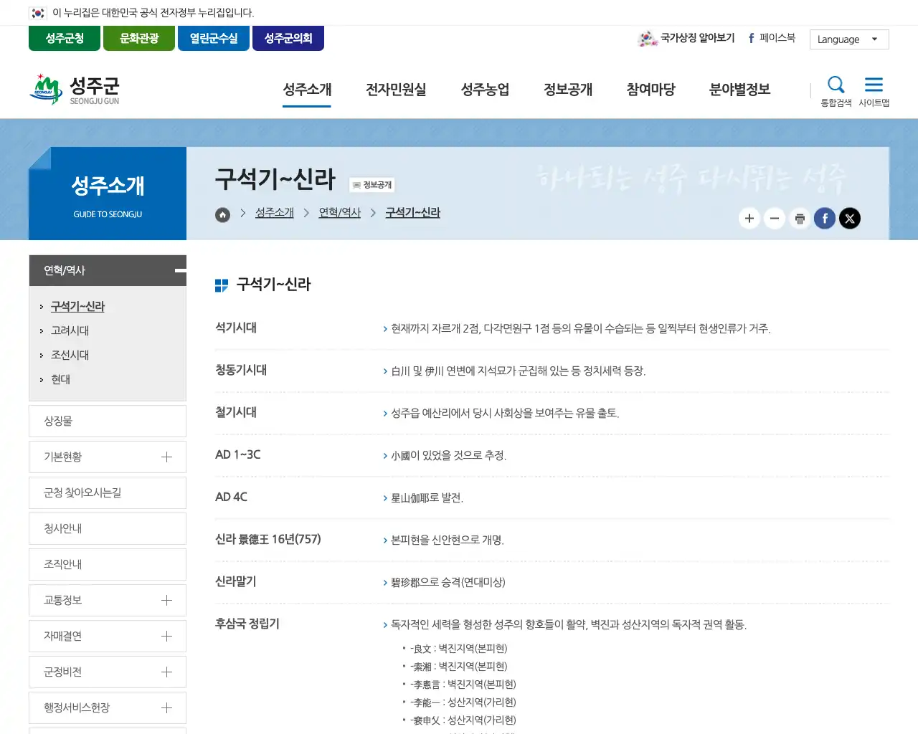Increase text size with plus icon

pyautogui.click(x=749, y=219)
